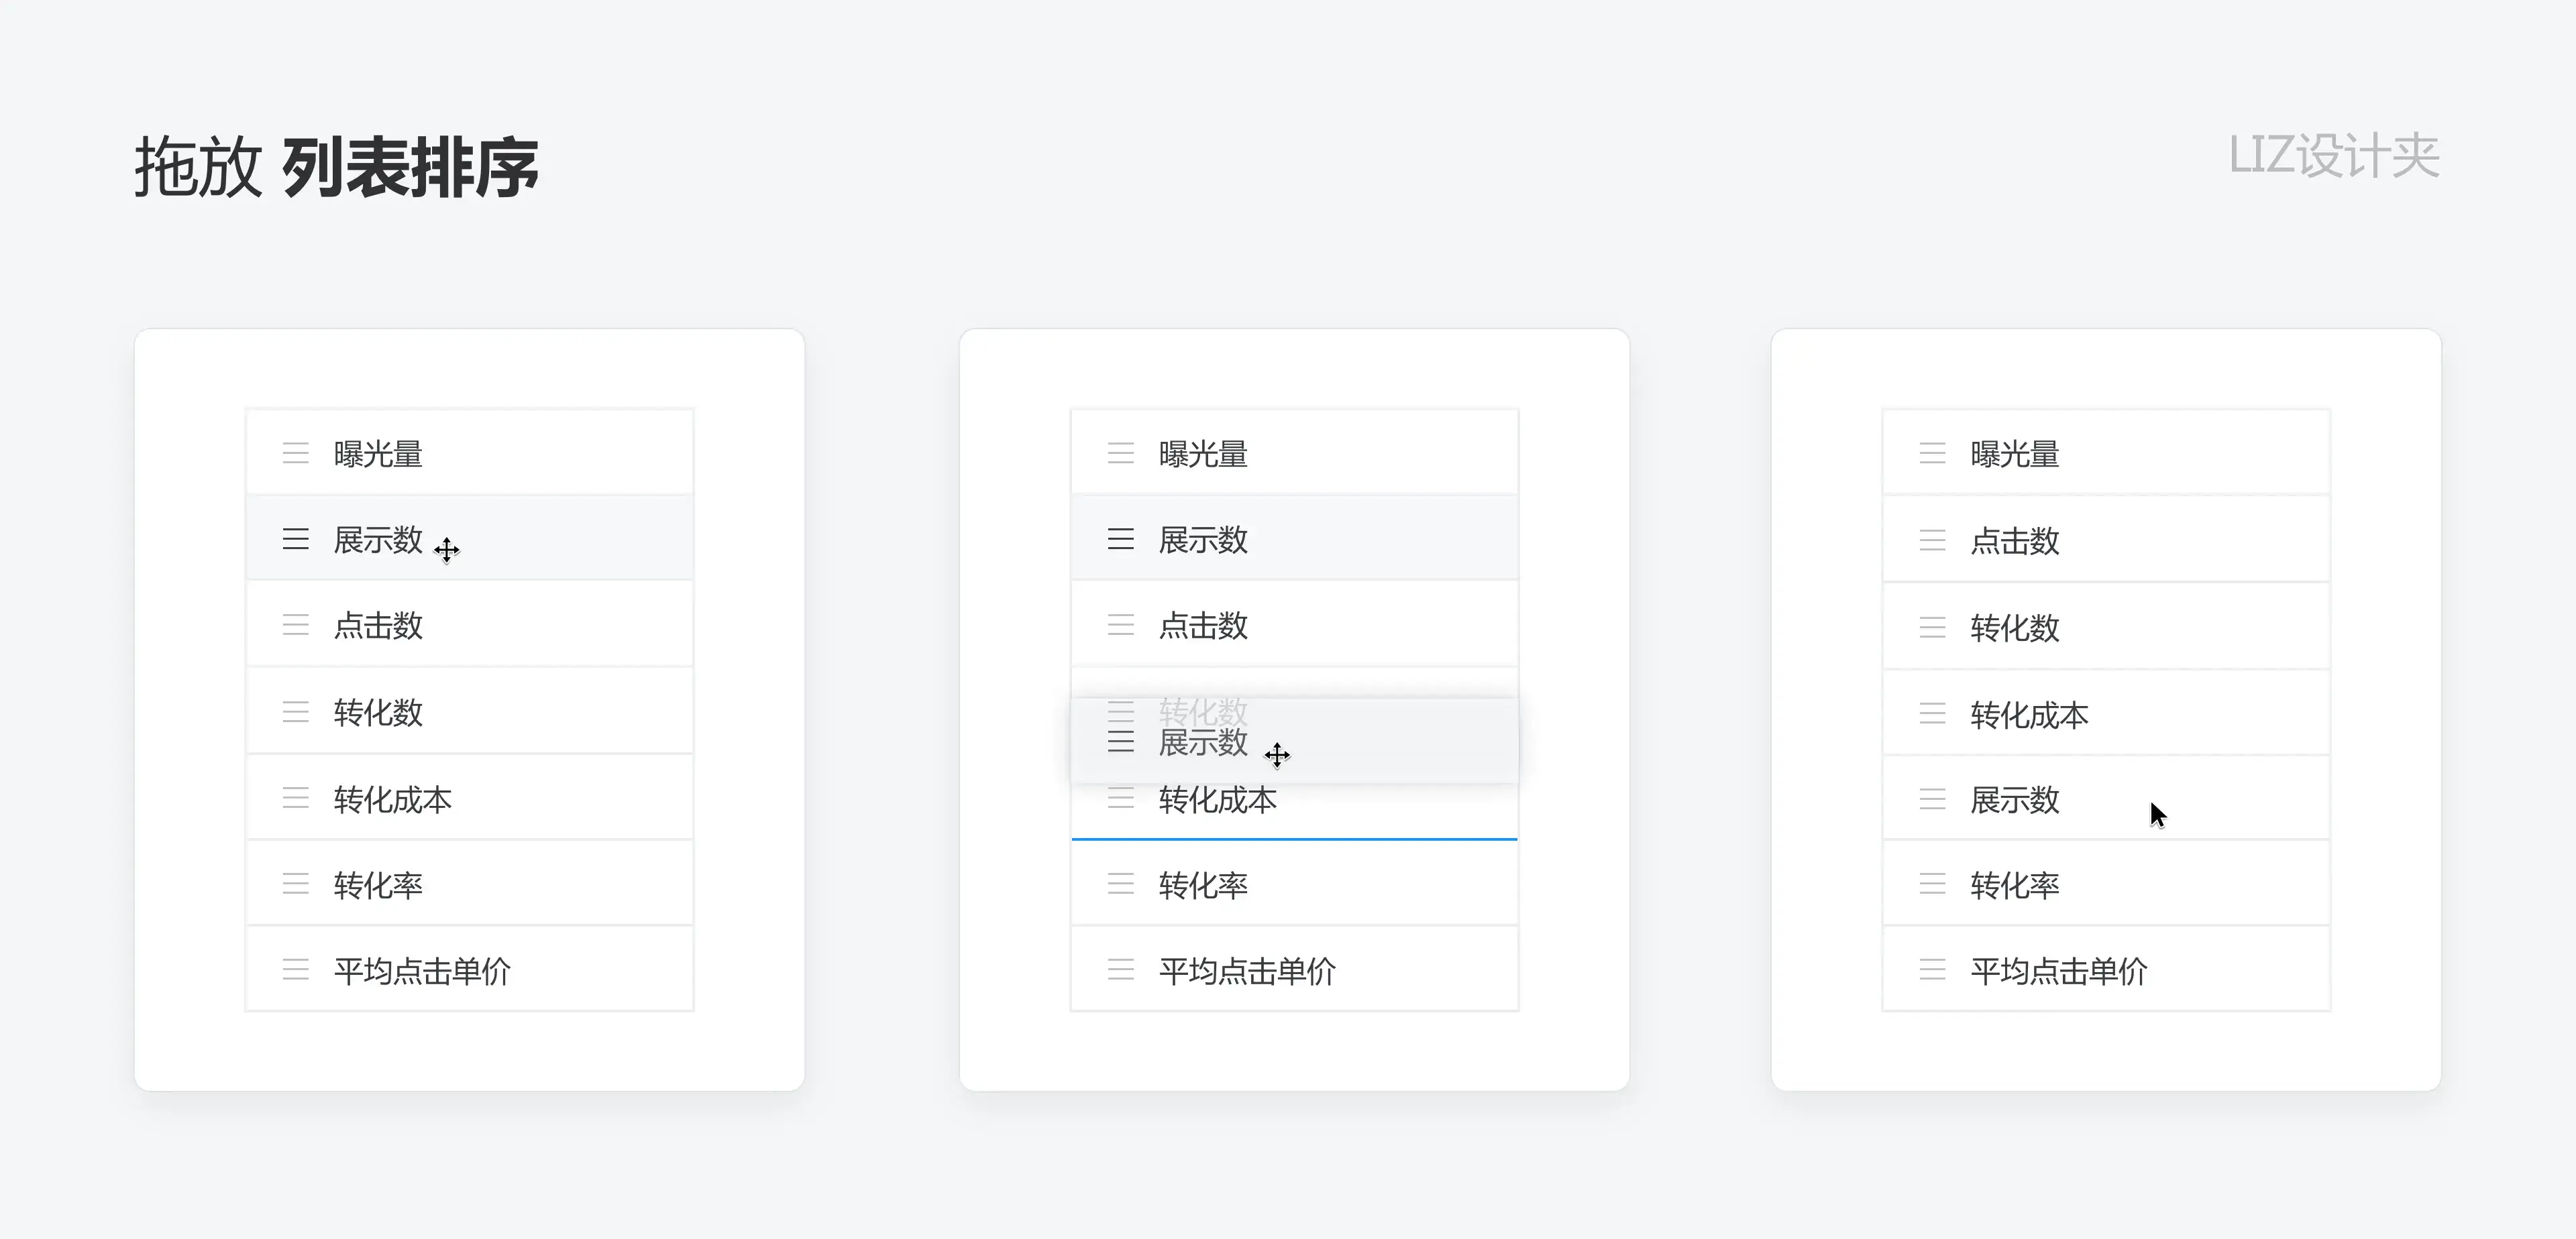The image size is (2576, 1239).
Task: Click the drag handle icon on 展示数
Action: tap(296, 538)
